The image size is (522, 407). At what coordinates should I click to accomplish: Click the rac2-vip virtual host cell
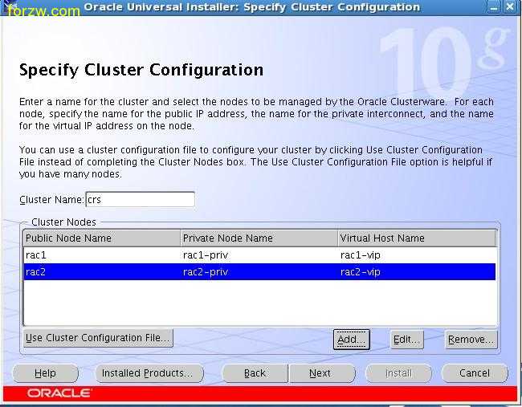coord(416,272)
